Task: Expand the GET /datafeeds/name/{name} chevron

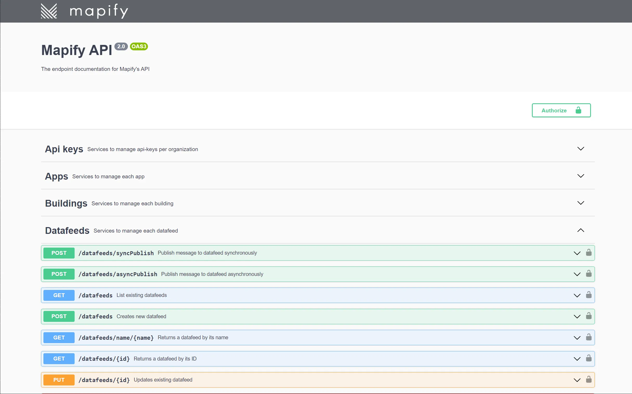Action: click(577, 338)
